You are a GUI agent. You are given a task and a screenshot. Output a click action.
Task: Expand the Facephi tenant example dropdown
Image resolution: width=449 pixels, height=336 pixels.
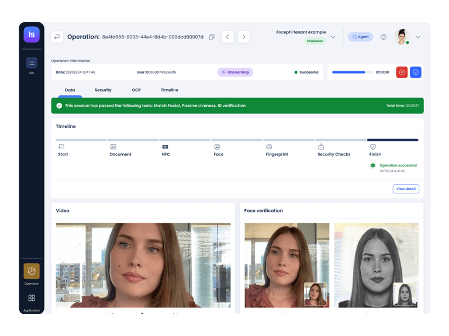(x=333, y=37)
